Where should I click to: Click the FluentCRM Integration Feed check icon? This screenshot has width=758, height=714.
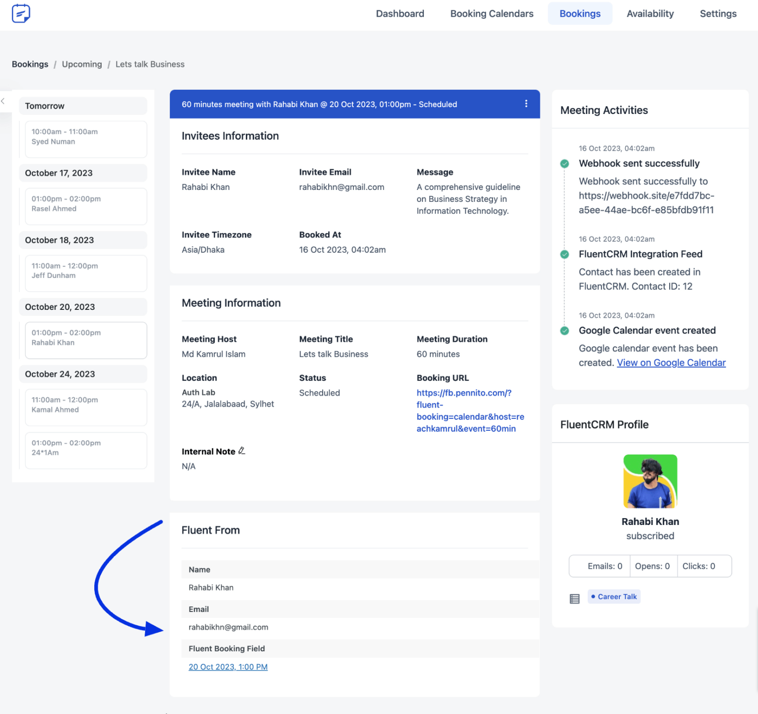pyautogui.click(x=565, y=255)
